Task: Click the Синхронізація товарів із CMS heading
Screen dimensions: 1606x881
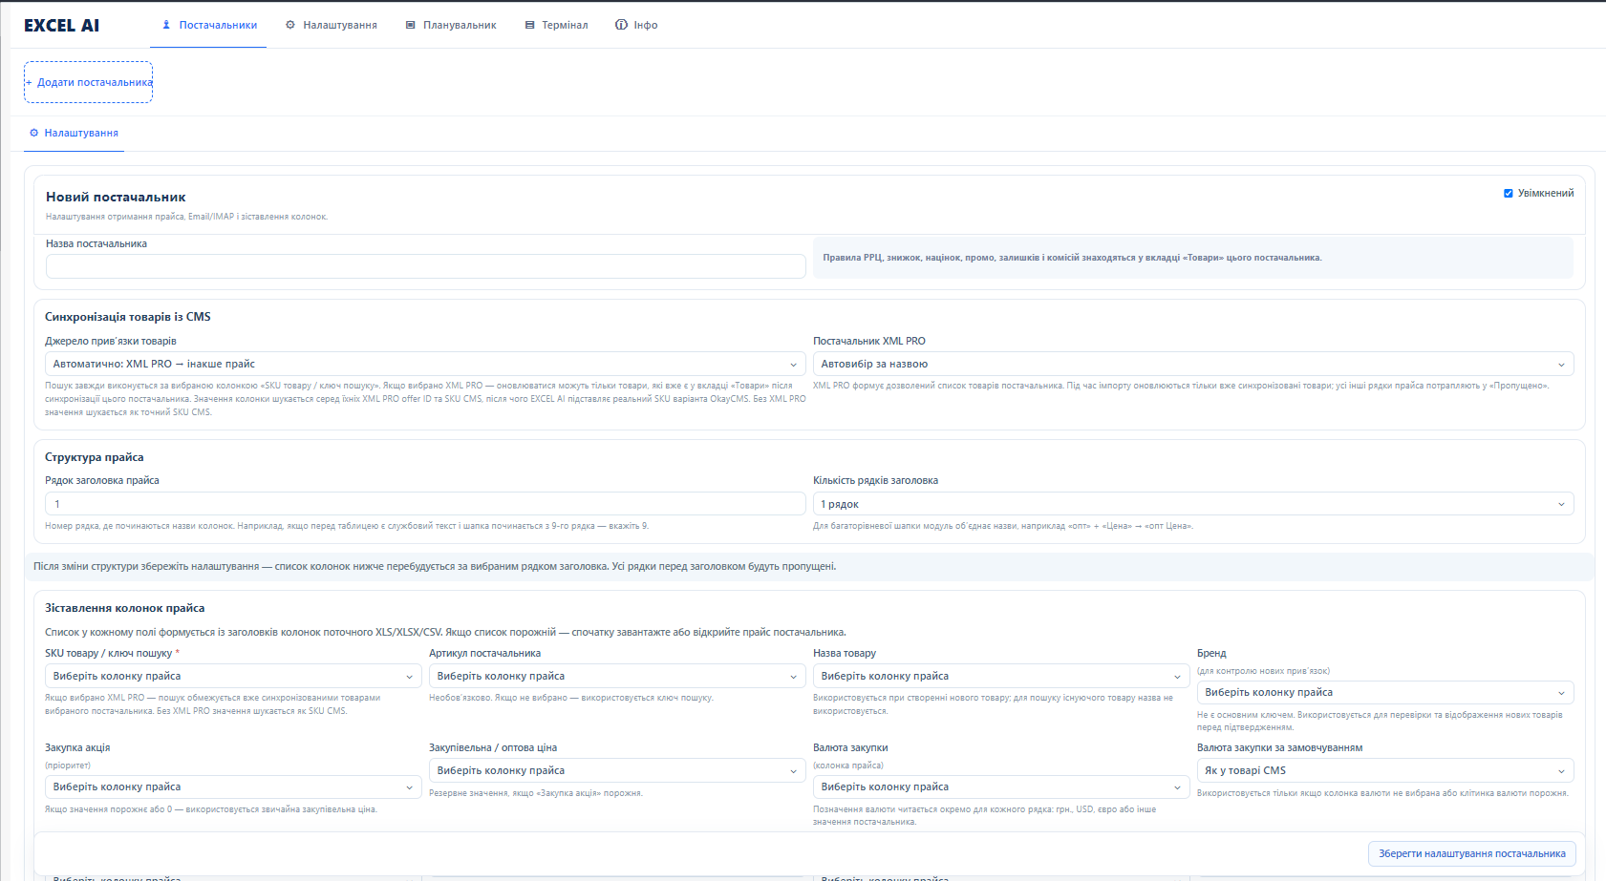Action: coord(128,317)
